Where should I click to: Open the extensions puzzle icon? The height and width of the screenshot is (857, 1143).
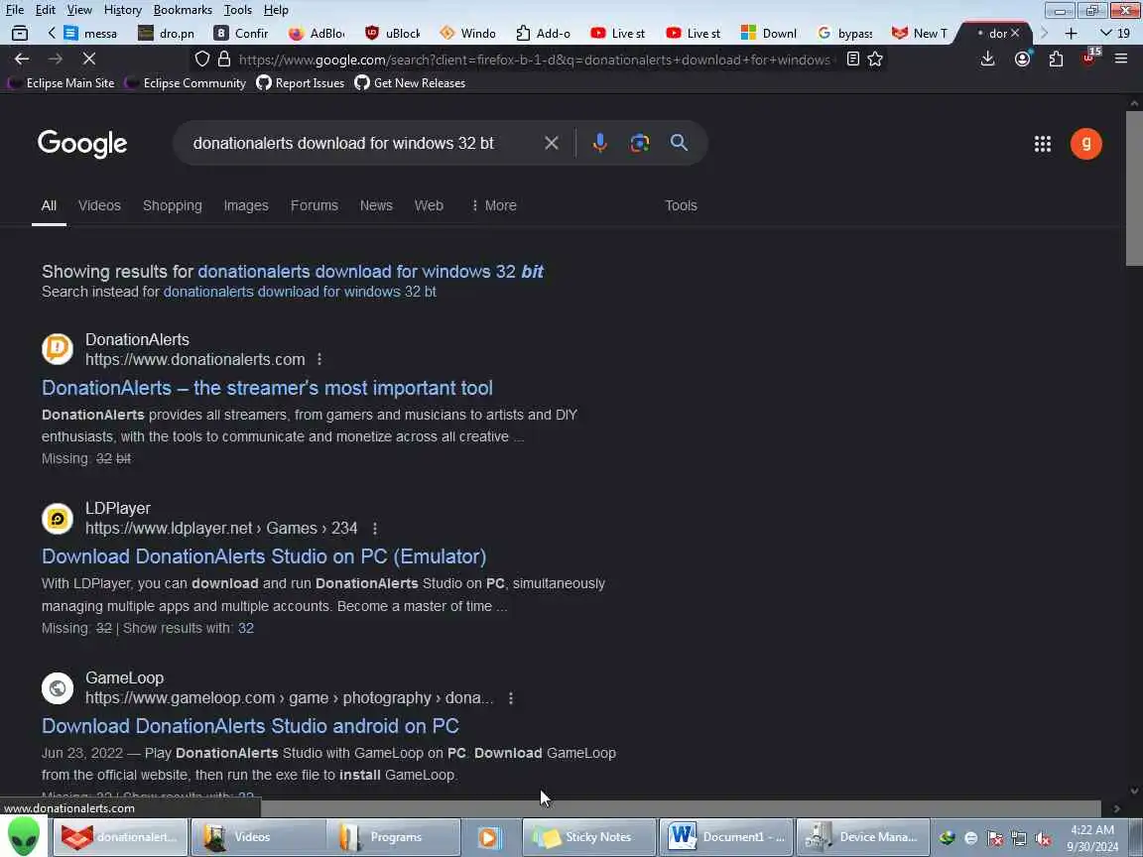coord(1056,60)
